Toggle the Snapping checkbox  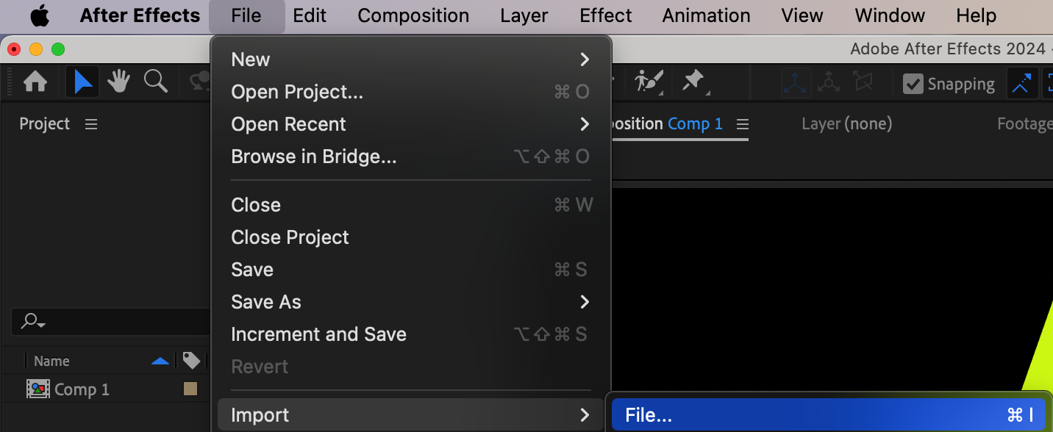(913, 84)
